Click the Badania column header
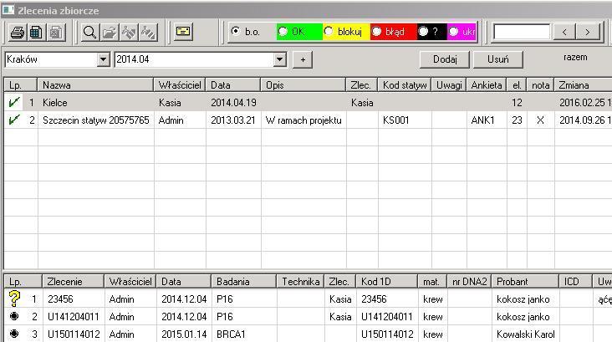 click(243, 281)
